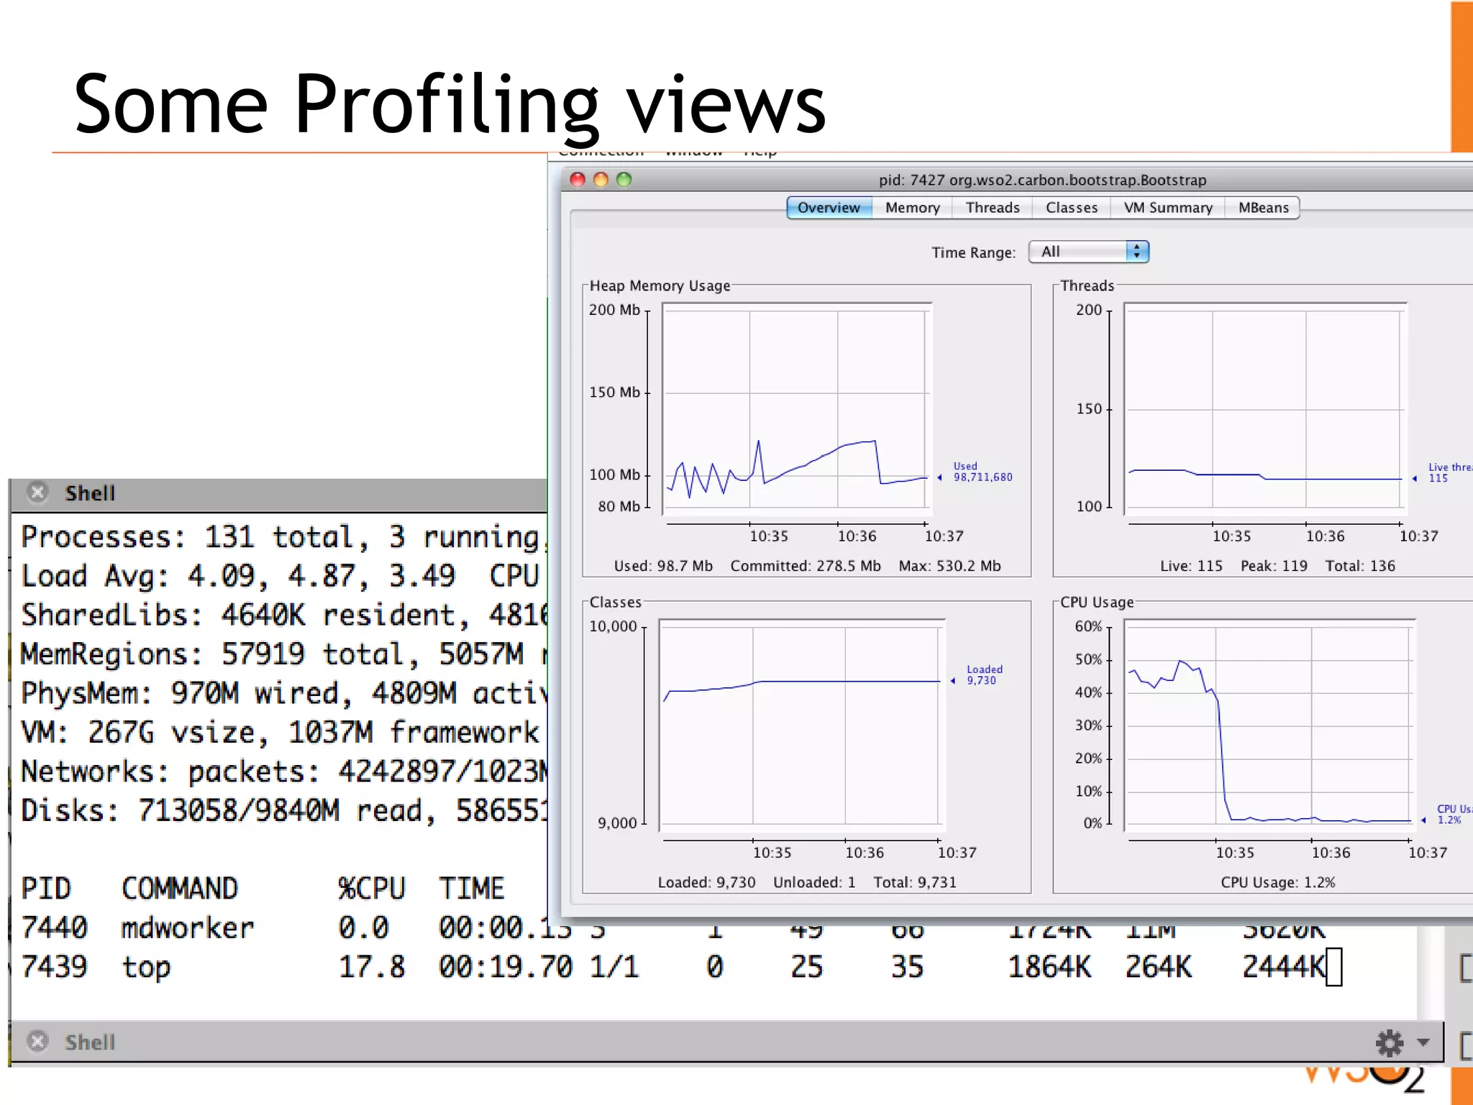Click the Live threads 115 legend
The height and width of the screenshot is (1105, 1473).
pyautogui.click(x=1449, y=472)
